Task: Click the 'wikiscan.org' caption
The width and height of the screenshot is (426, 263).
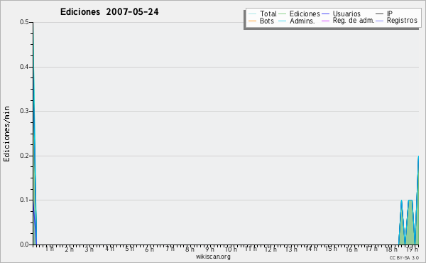Action: point(213,257)
